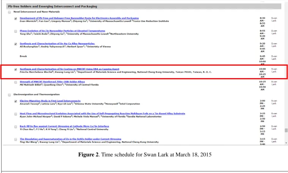The height and width of the screenshot is (173, 288).
Task: Check the Dissolution and Supersaturation of Zn checkbox
Action: pyautogui.click(x=16, y=139)
